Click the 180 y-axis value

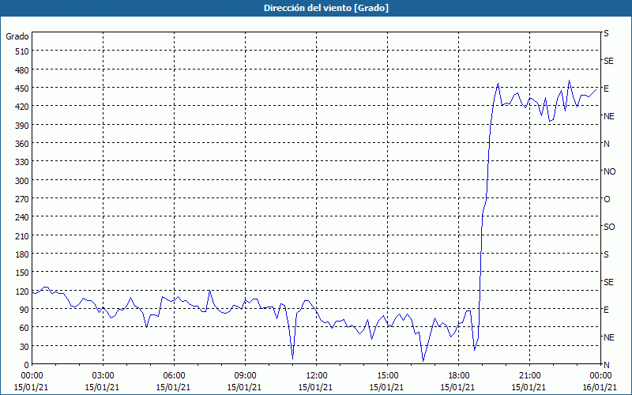[x=23, y=254]
